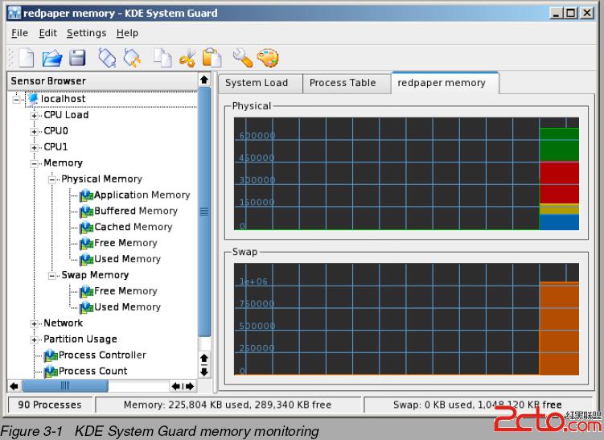
Task: Click 'Swap: 0 KB used' status text
Action: (477, 405)
